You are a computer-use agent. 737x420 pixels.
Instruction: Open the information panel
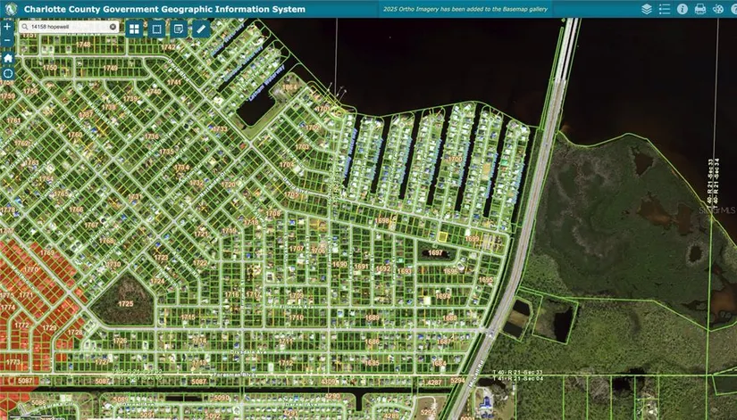pyautogui.click(x=683, y=9)
